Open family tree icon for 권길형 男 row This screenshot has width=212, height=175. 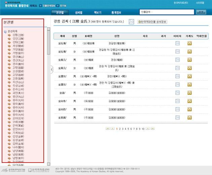tap(189, 43)
